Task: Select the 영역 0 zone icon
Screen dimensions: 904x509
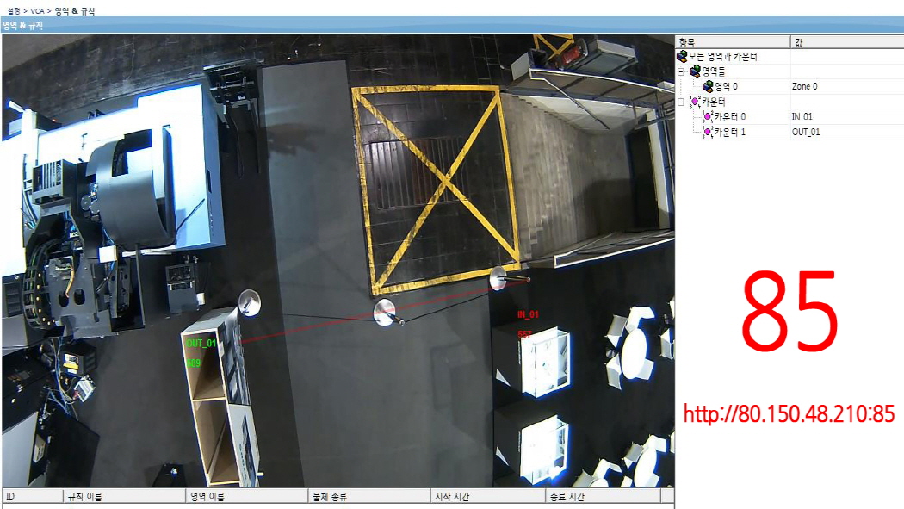Action: [x=708, y=86]
